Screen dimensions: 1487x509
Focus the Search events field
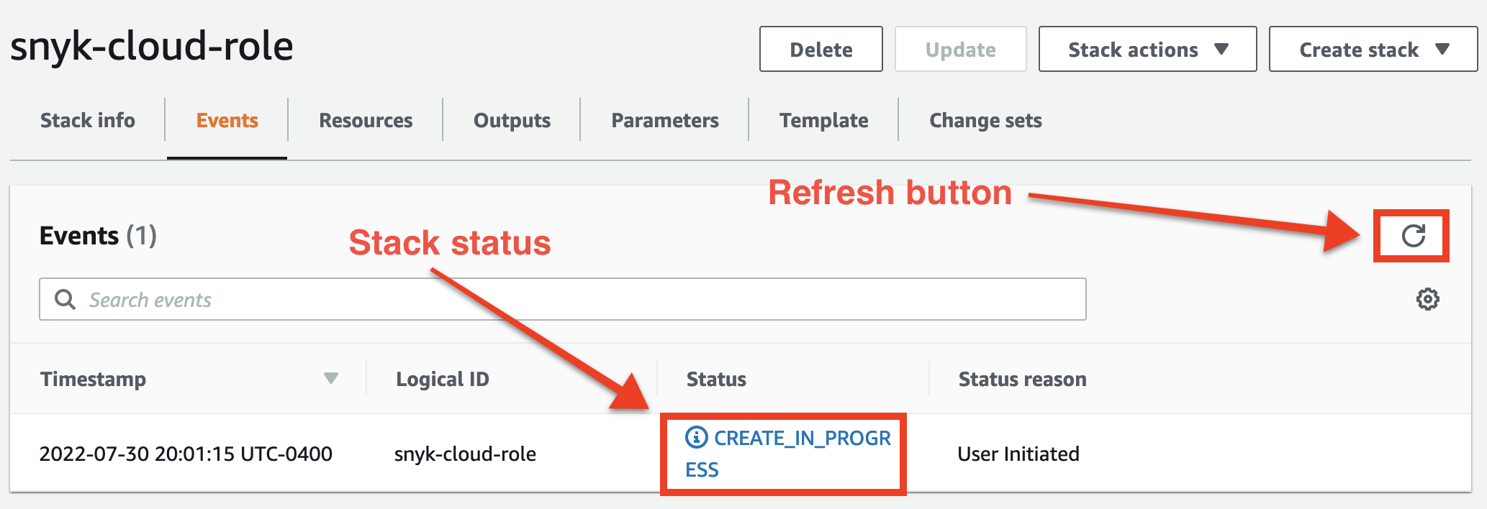(x=576, y=299)
